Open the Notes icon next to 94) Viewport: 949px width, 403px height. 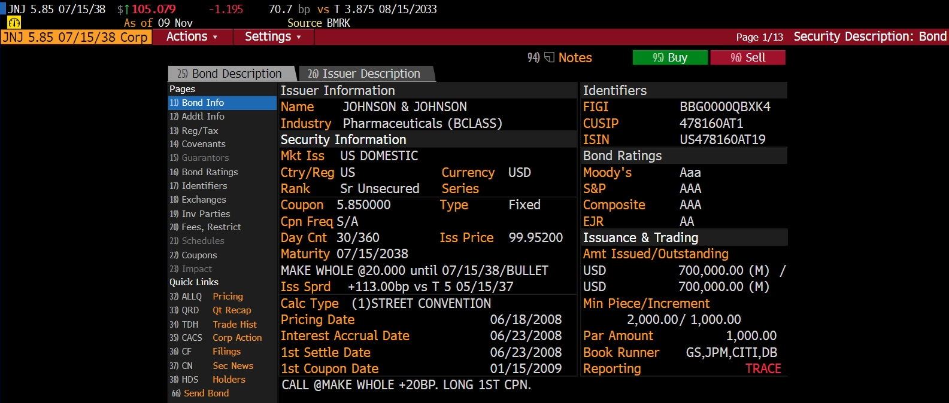pos(549,58)
